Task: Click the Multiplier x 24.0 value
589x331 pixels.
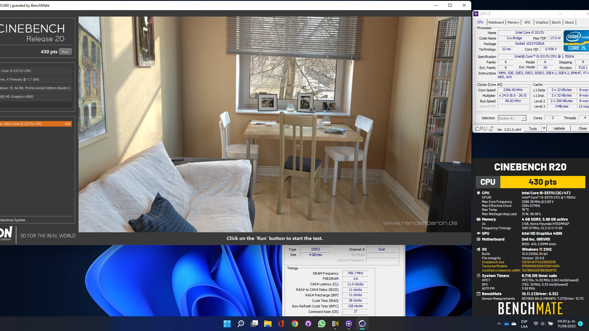Action: pos(513,96)
